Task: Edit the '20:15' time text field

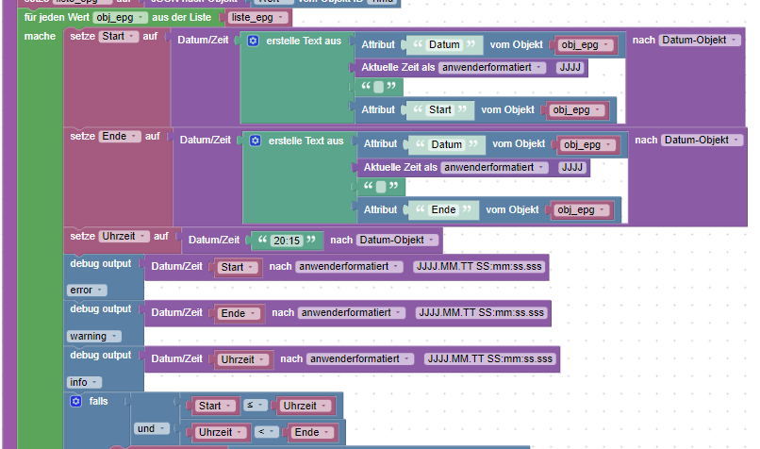Action: pos(287,241)
